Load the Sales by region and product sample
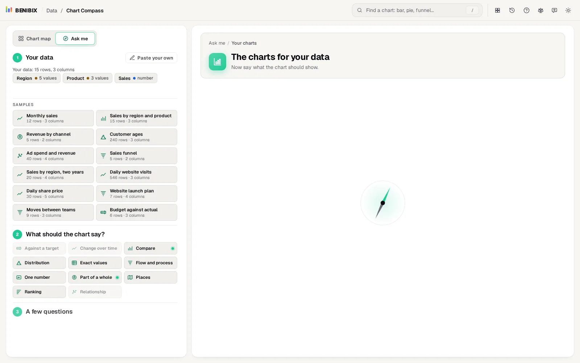580x363 pixels. [x=137, y=118]
